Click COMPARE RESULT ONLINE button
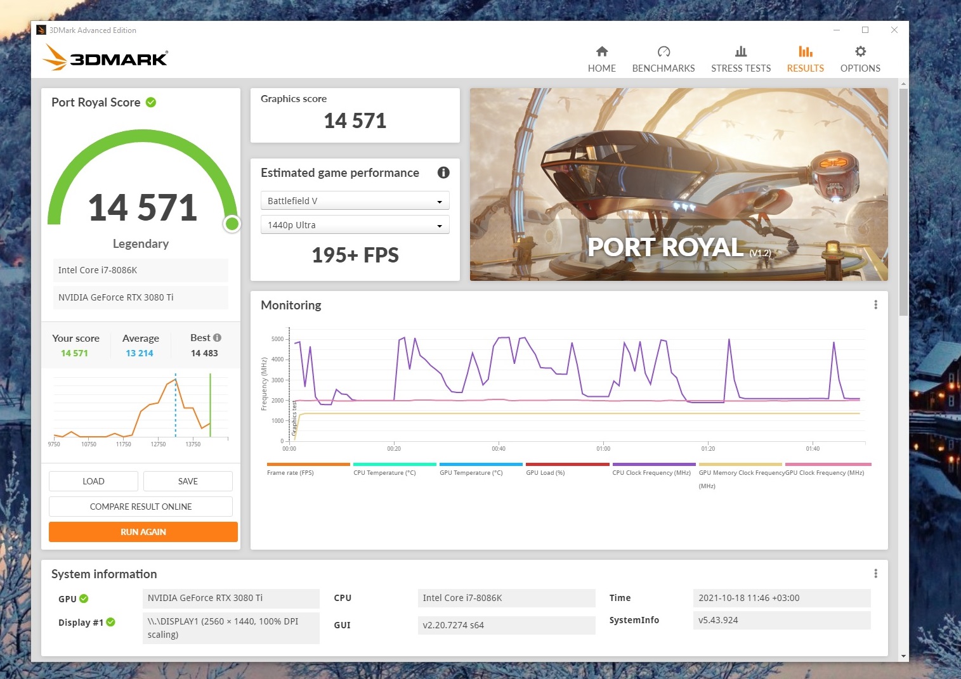 point(141,507)
